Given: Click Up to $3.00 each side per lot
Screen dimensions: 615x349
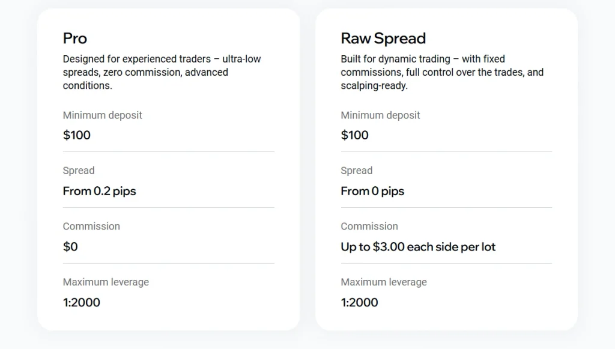Looking at the screenshot, I should point(418,247).
